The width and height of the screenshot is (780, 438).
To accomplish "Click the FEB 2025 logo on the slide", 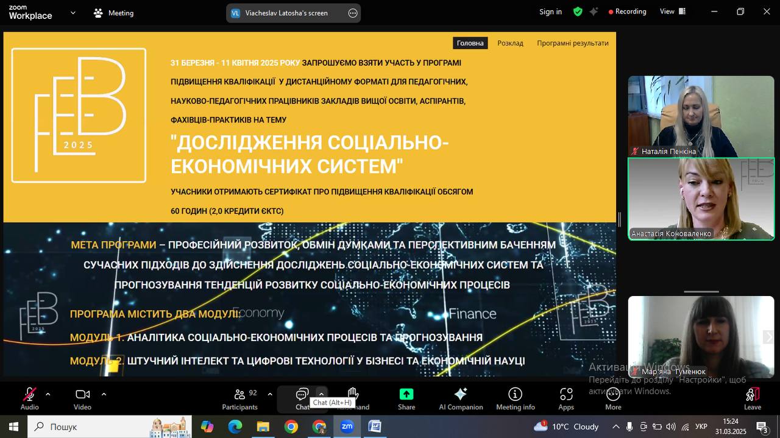I will pos(79,115).
